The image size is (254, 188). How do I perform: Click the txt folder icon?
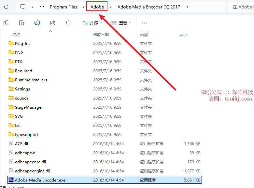pyautogui.click(x=11, y=125)
